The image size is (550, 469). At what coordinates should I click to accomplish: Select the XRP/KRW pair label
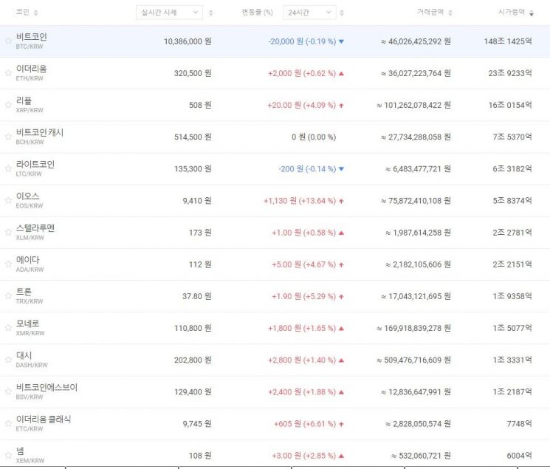click(x=30, y=110)
